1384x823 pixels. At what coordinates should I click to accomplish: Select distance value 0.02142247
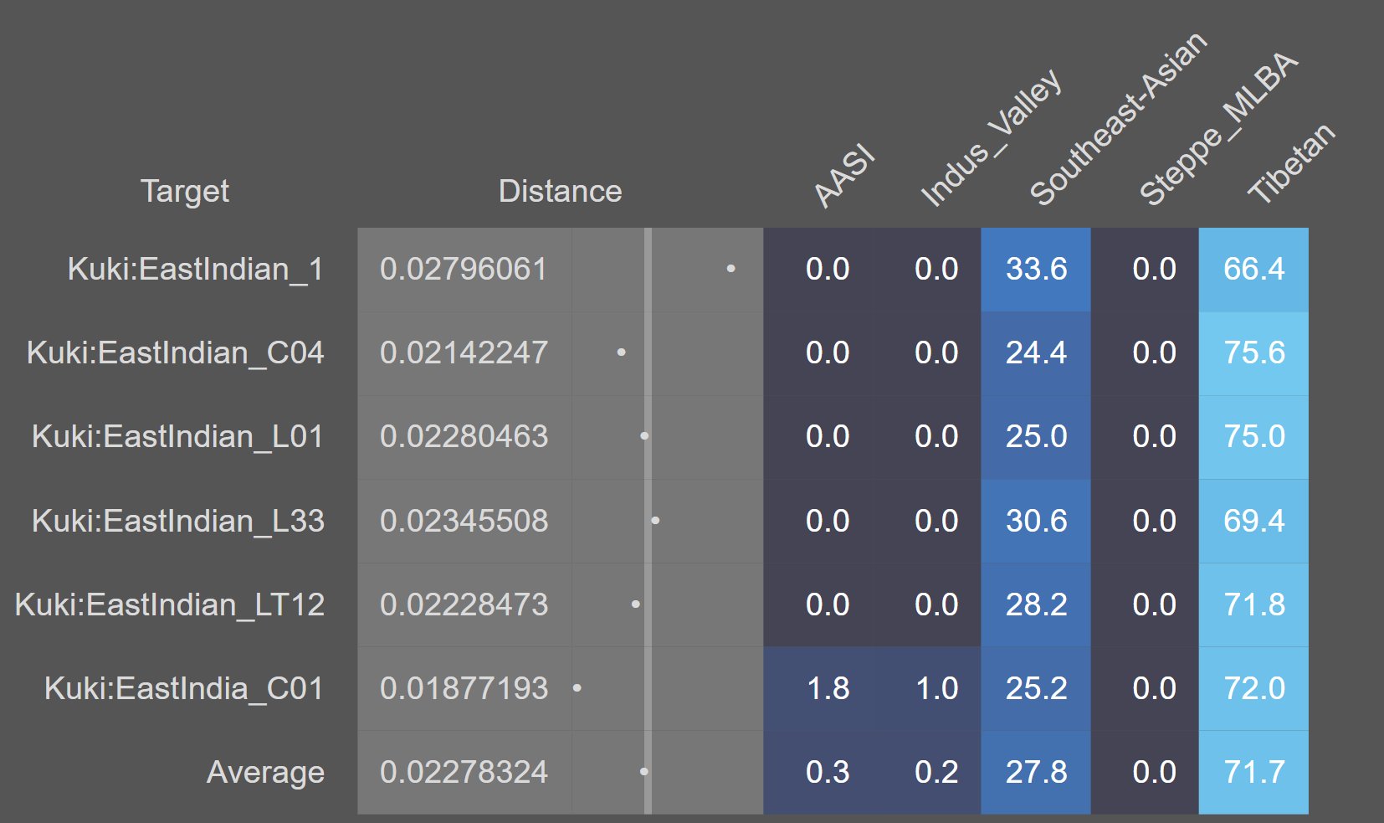tap(464, 353)
